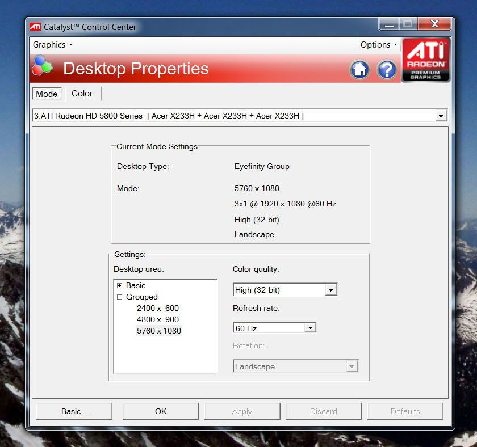
Task: Click the Discard button
Action: pos(323,411)
